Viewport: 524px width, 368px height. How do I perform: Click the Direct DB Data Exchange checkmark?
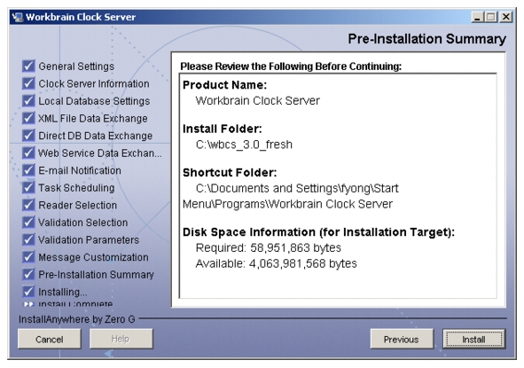coord(28,136)
